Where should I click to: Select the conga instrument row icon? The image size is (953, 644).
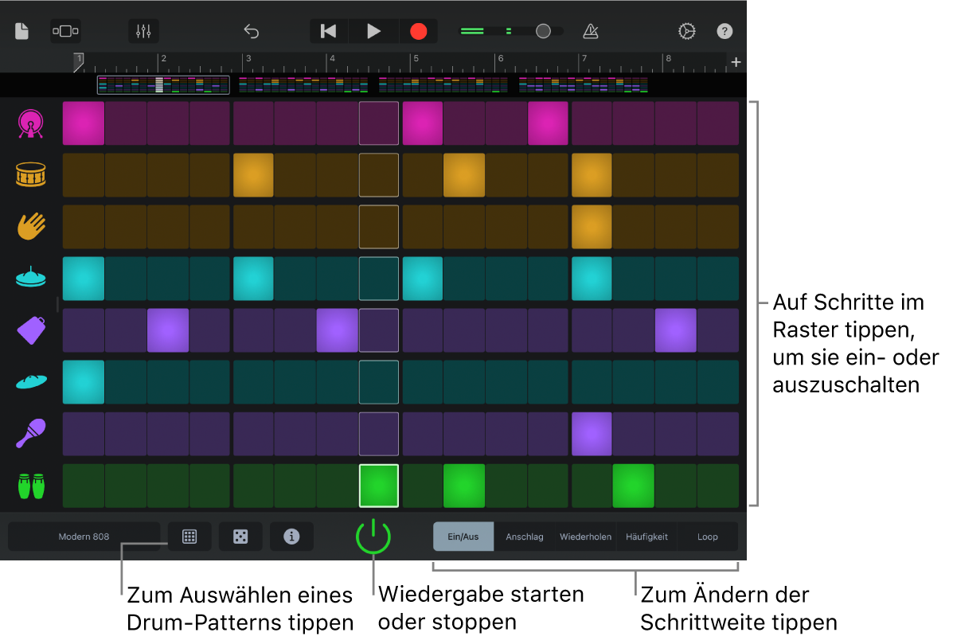[29, 486]
